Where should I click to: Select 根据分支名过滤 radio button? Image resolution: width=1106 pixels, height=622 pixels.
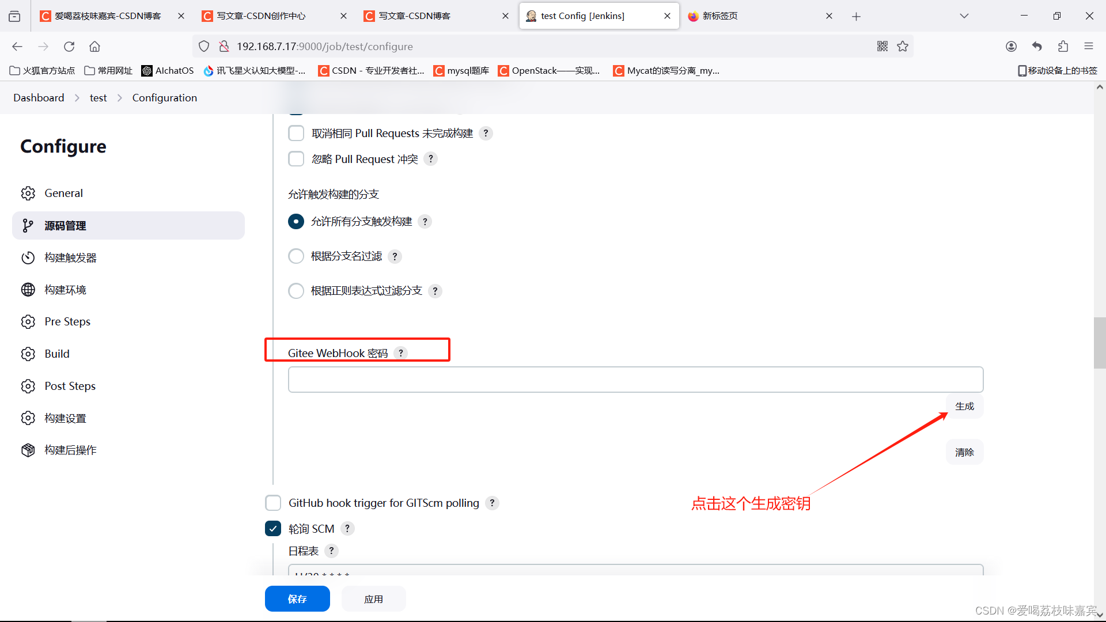[x=296, y=256]
